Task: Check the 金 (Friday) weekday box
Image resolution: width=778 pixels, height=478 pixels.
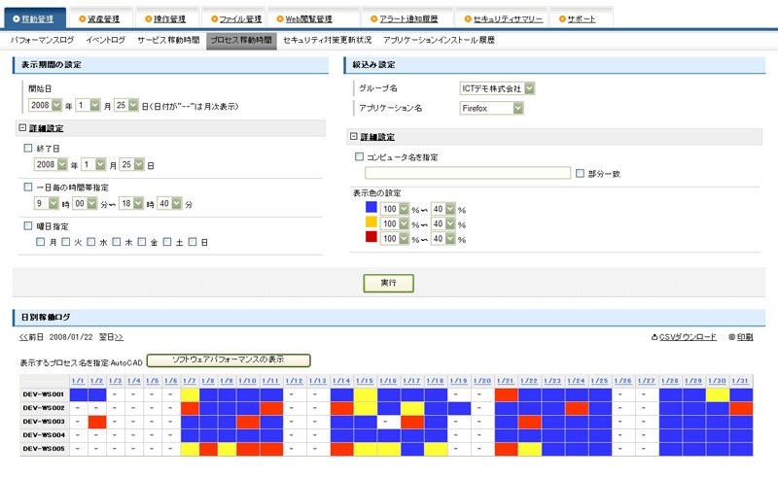Action: click(x=142, y=242)
